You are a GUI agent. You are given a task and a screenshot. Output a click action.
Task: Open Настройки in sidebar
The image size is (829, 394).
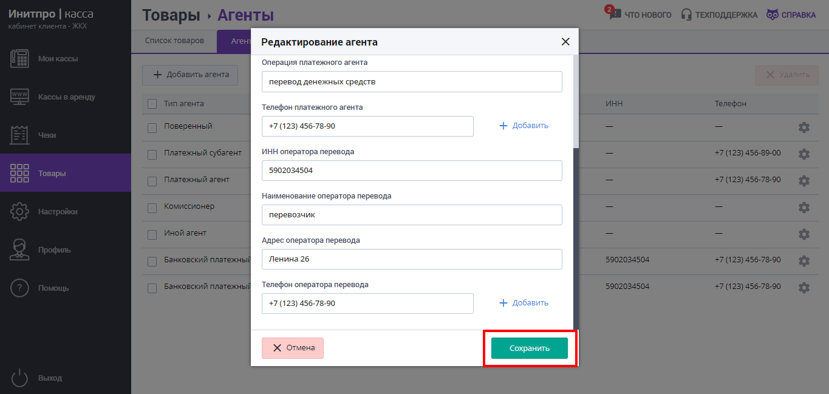tap(66, 212)
